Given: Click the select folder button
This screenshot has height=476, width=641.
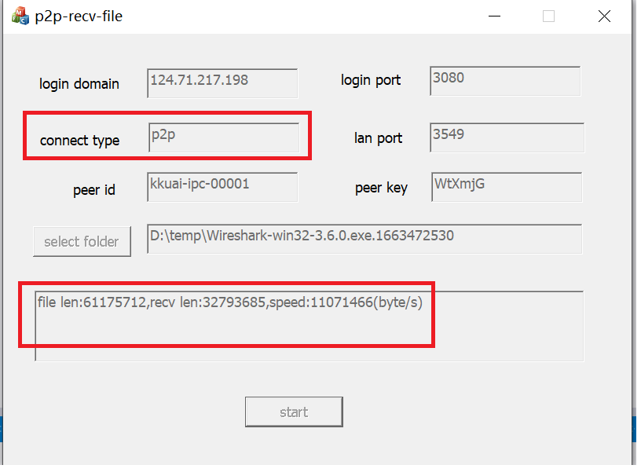Looking at the screenshot, I should coord(82,242).
